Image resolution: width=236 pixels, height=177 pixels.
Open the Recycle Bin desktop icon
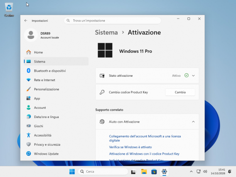[9, 9]
